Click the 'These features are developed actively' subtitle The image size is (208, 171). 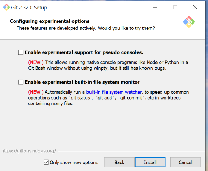point(86,28)
